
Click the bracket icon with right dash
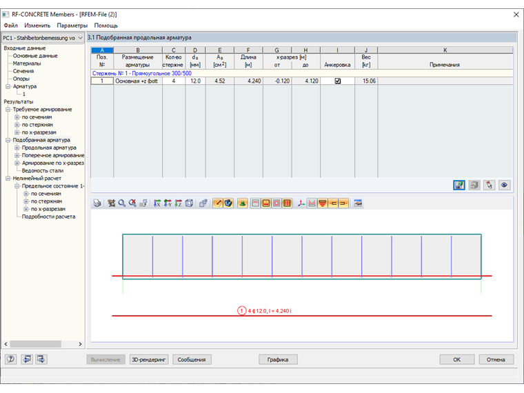tap(343, 203)
